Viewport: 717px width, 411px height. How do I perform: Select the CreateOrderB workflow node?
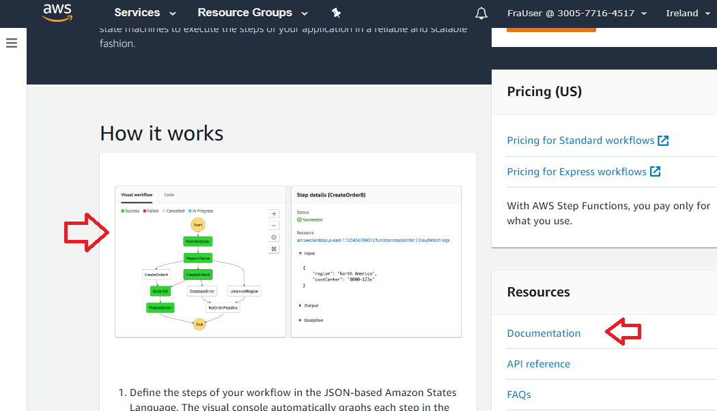(199, 275)
